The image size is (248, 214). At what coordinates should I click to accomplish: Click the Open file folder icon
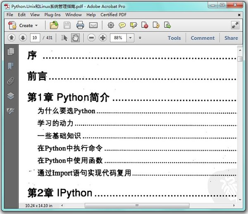coord(54,25)
